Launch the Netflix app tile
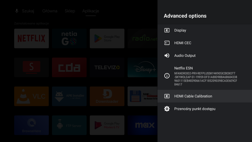Image resolution: width=252 pixels, height=142 pixels. point(31,38)
